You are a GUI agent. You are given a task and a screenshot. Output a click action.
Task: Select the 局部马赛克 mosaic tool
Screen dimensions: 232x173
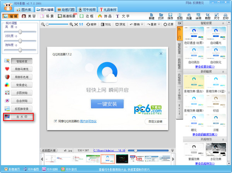[22, 69]
